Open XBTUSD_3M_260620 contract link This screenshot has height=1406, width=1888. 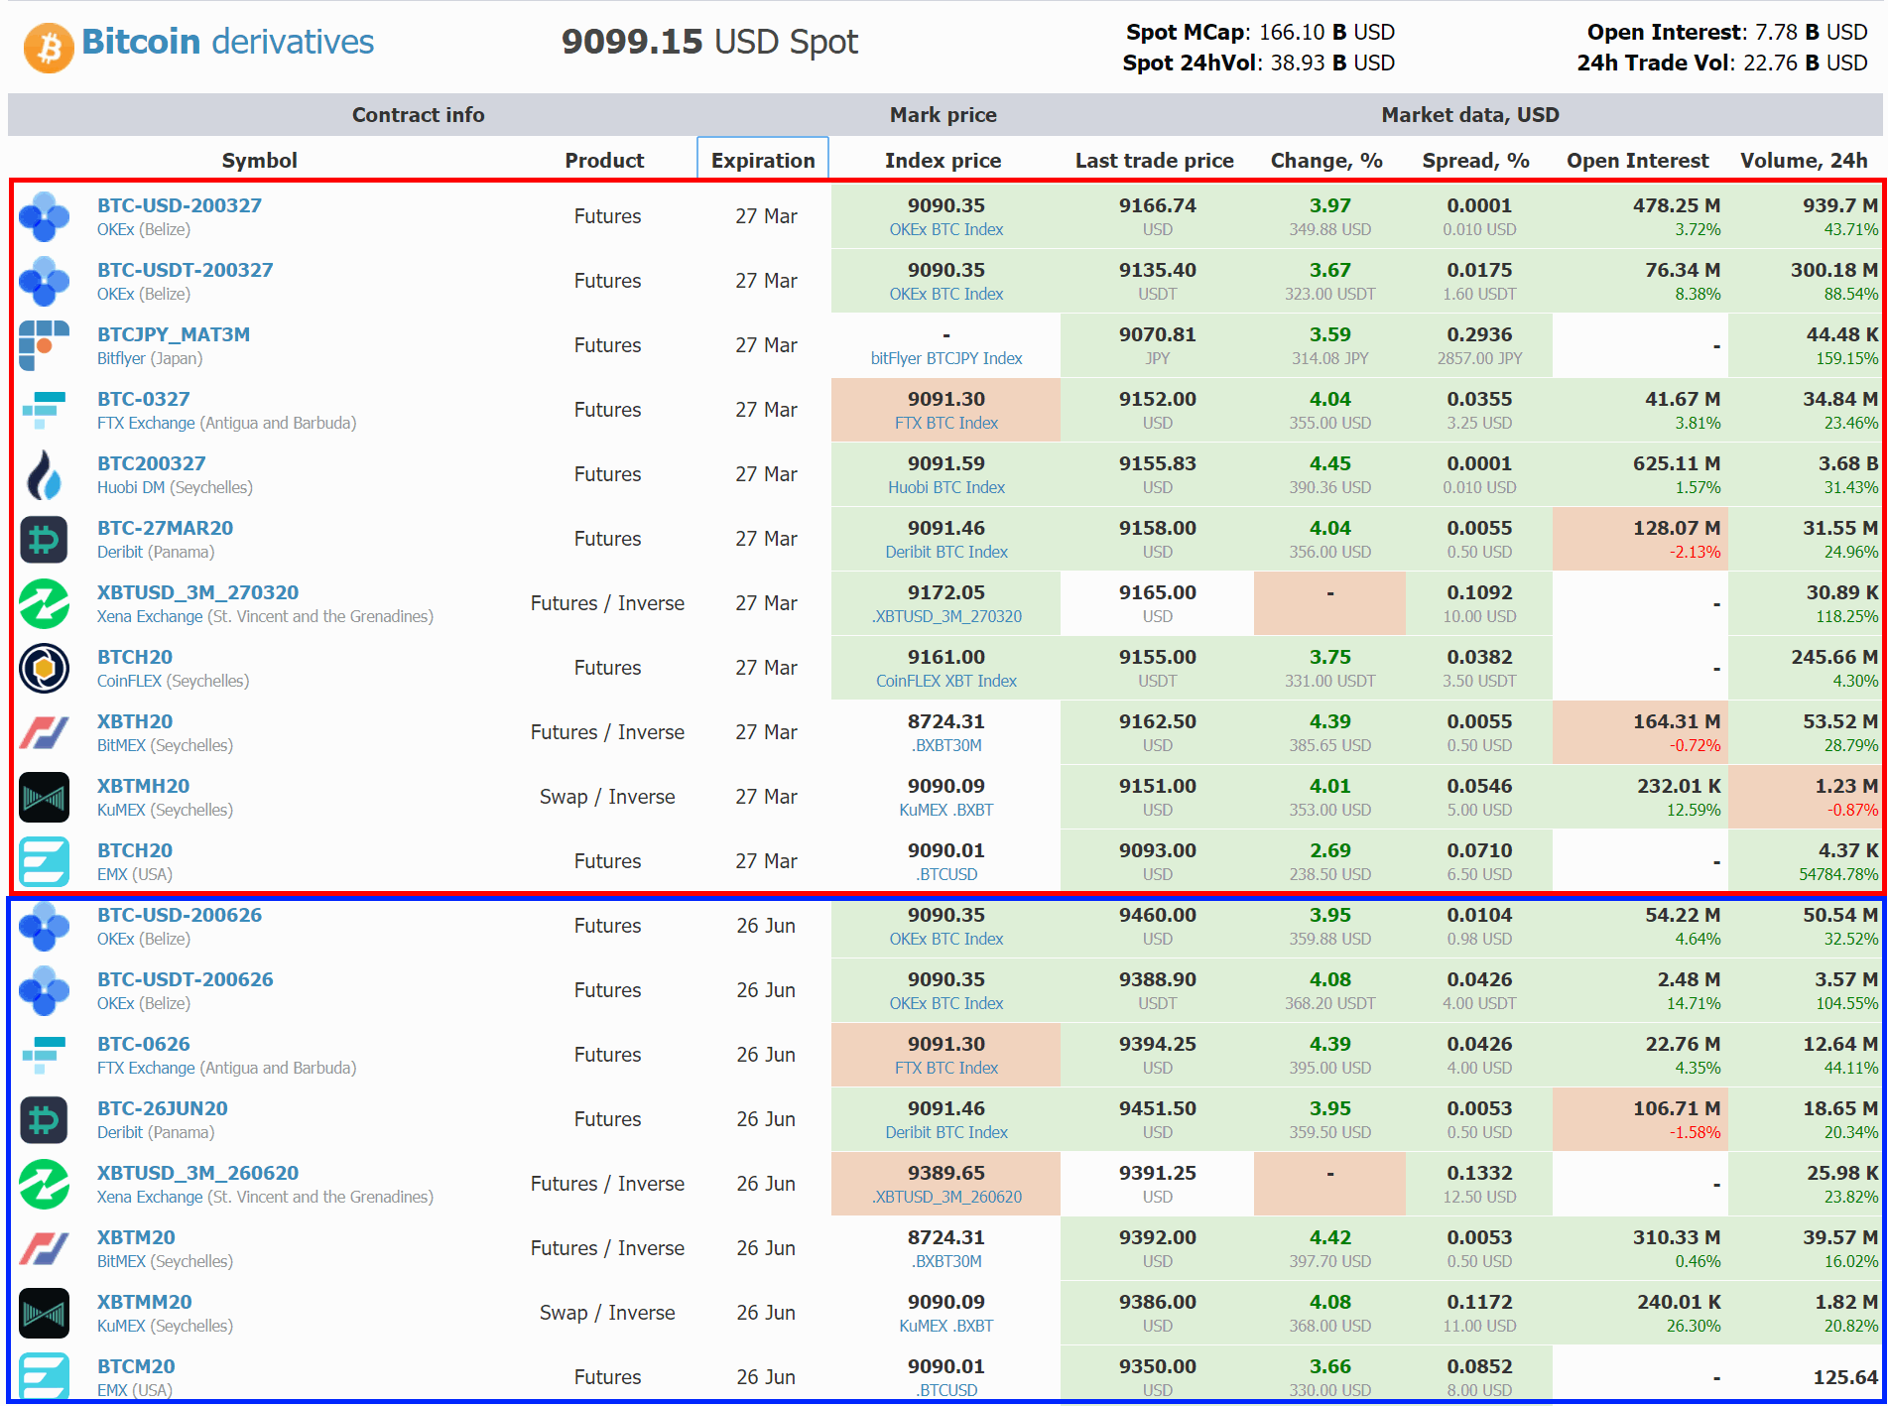pyautogui.click(x=197, y=1173)
